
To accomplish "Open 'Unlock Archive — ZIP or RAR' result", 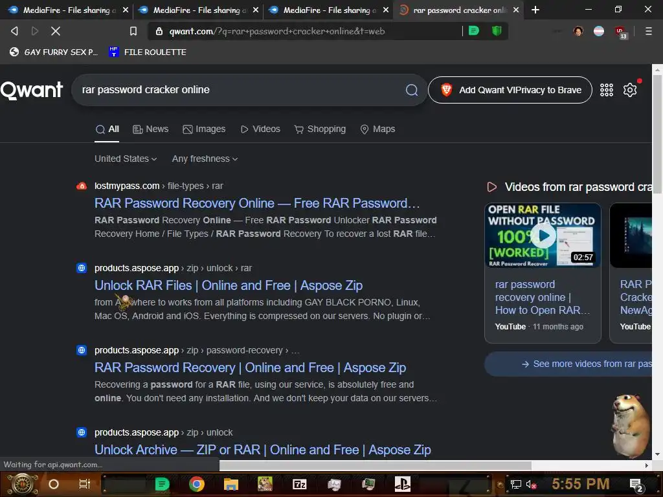I will coord(263,450).
